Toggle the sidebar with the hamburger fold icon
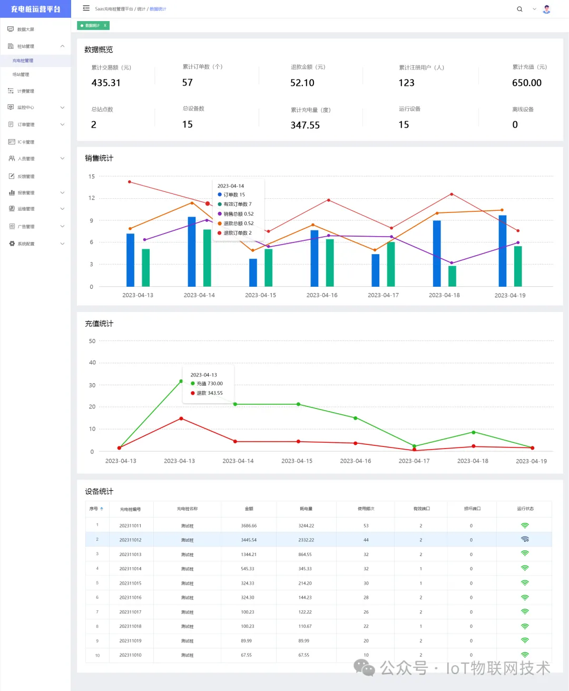The image size is (569, 691). click(x=86, y=8)
